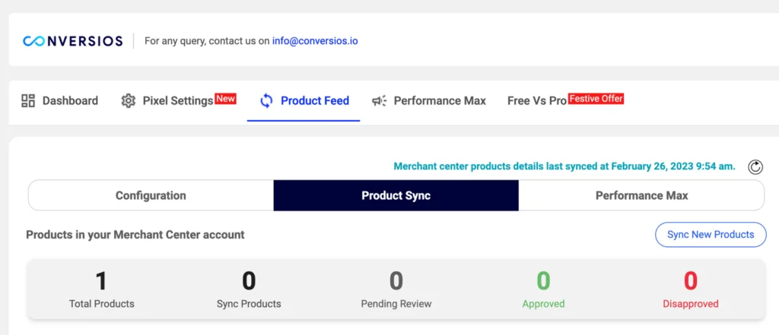Click the Conversios logo
The image size is (779, 335).
point(72,41)
